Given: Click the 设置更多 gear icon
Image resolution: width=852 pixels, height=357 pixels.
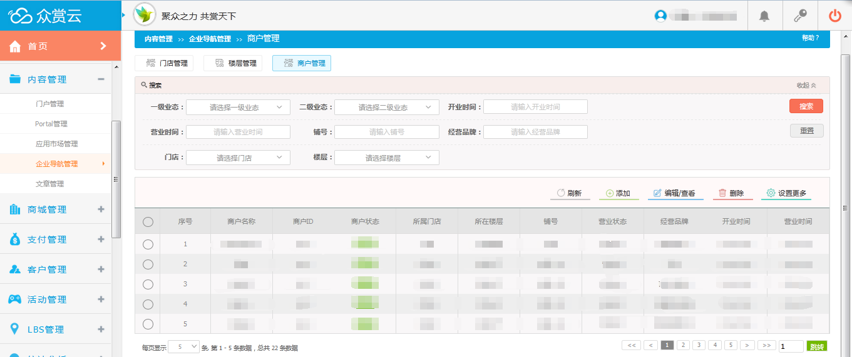Looking at the screenshot, I should tap(771, 193).
